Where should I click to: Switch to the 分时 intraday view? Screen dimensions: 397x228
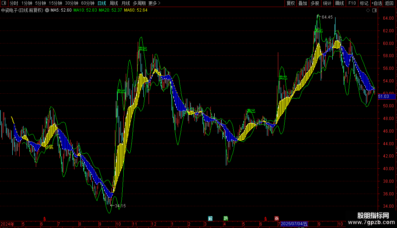tap(14, 3)
